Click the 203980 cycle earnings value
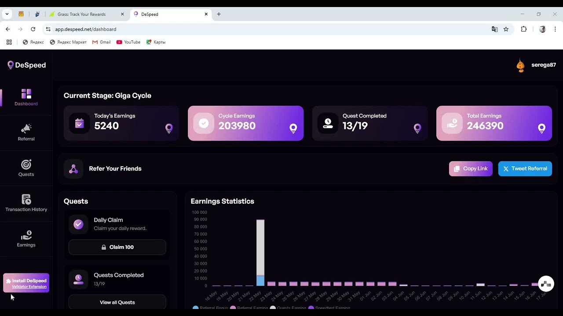This screenshot has height=316, width=563. pyautogui.click(x=237, y=126)
